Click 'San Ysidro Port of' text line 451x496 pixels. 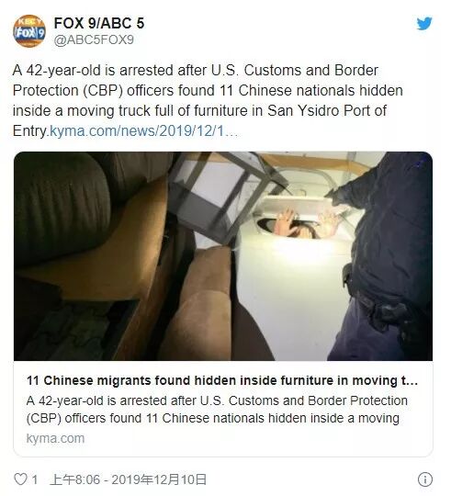327,111
